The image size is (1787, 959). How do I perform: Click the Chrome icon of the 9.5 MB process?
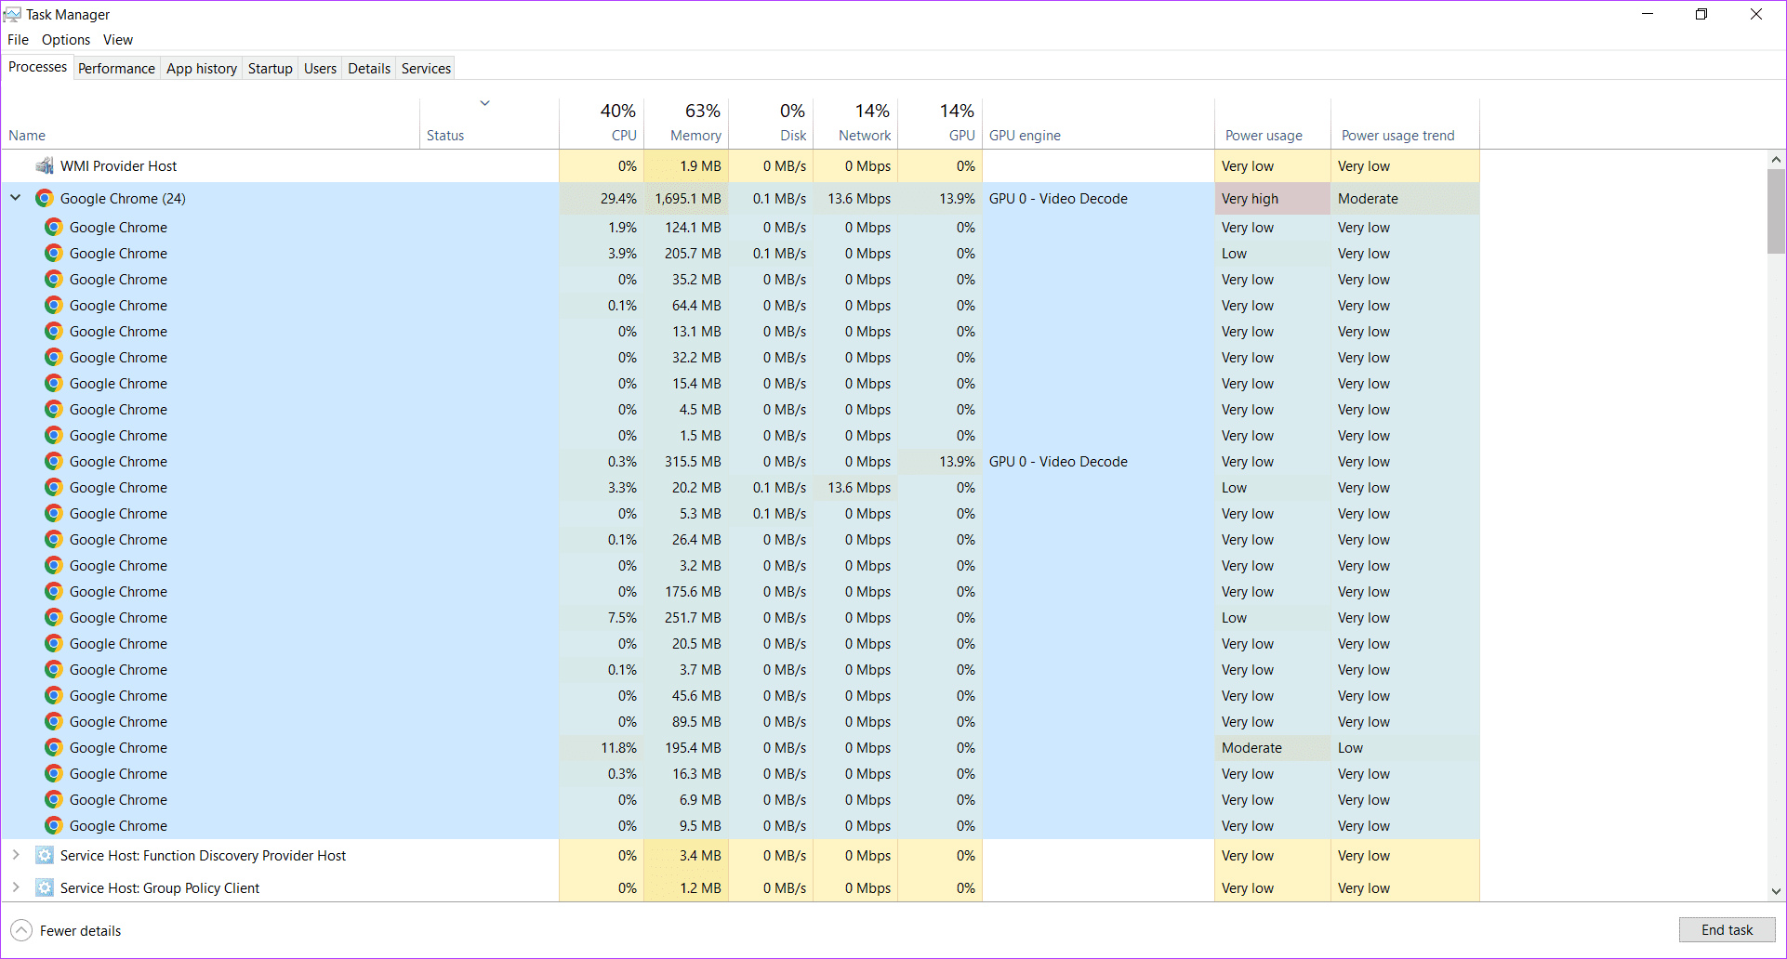[x=54, y=825]
